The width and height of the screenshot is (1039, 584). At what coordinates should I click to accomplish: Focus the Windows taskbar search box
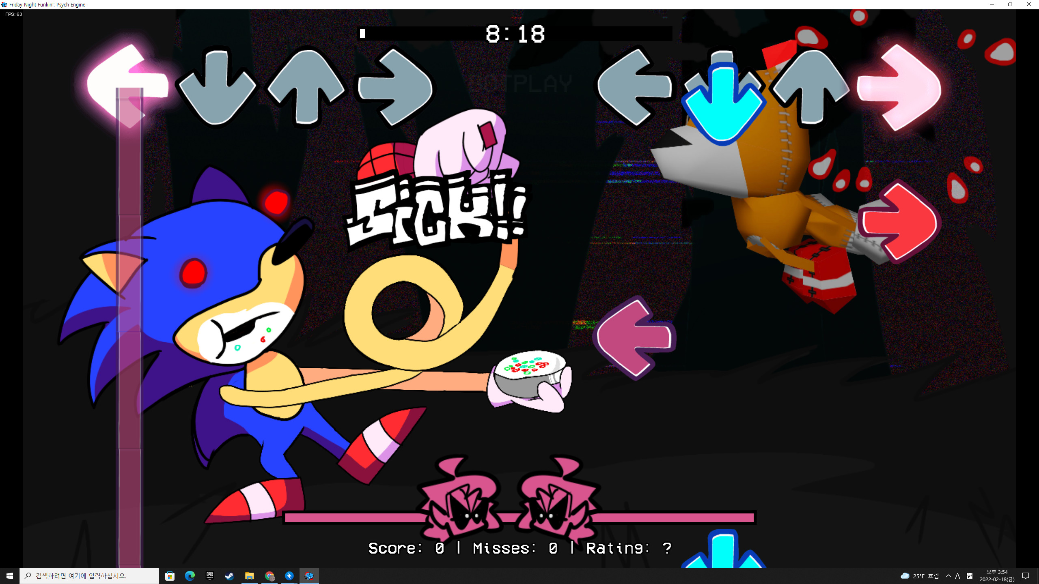tap(89, 576)
